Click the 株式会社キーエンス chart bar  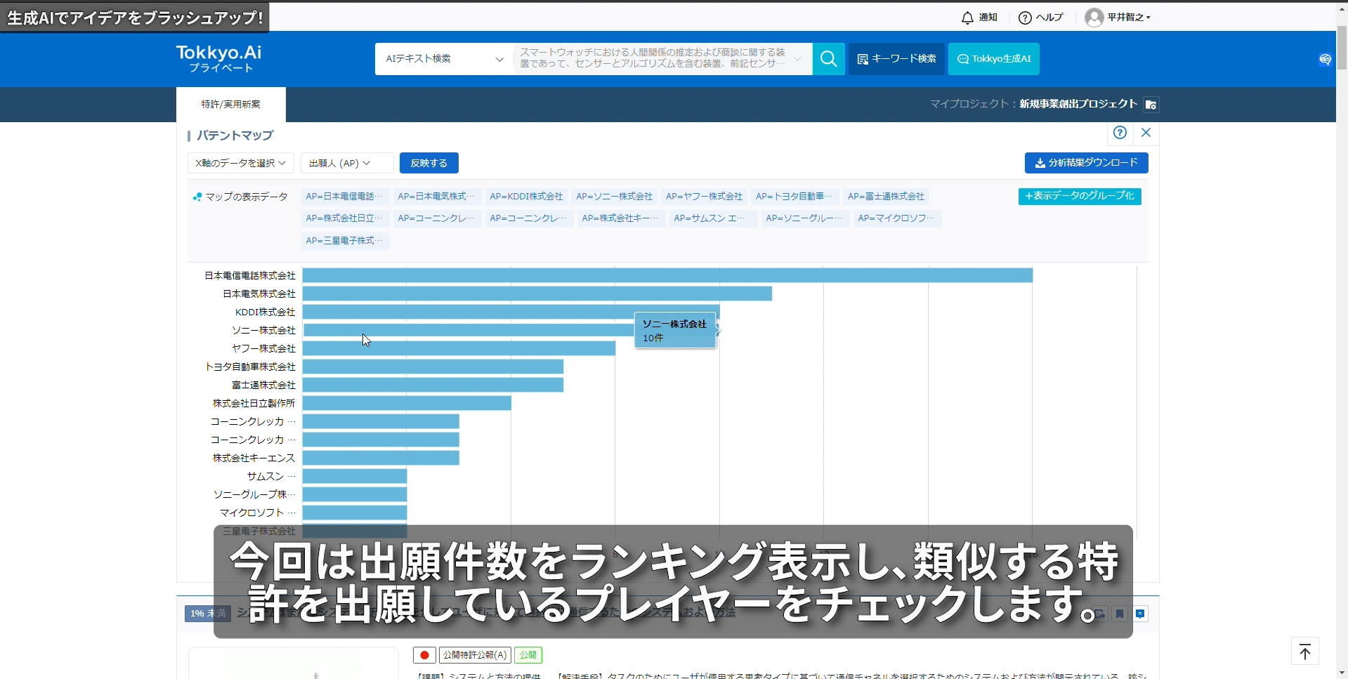tap(381, 458)
